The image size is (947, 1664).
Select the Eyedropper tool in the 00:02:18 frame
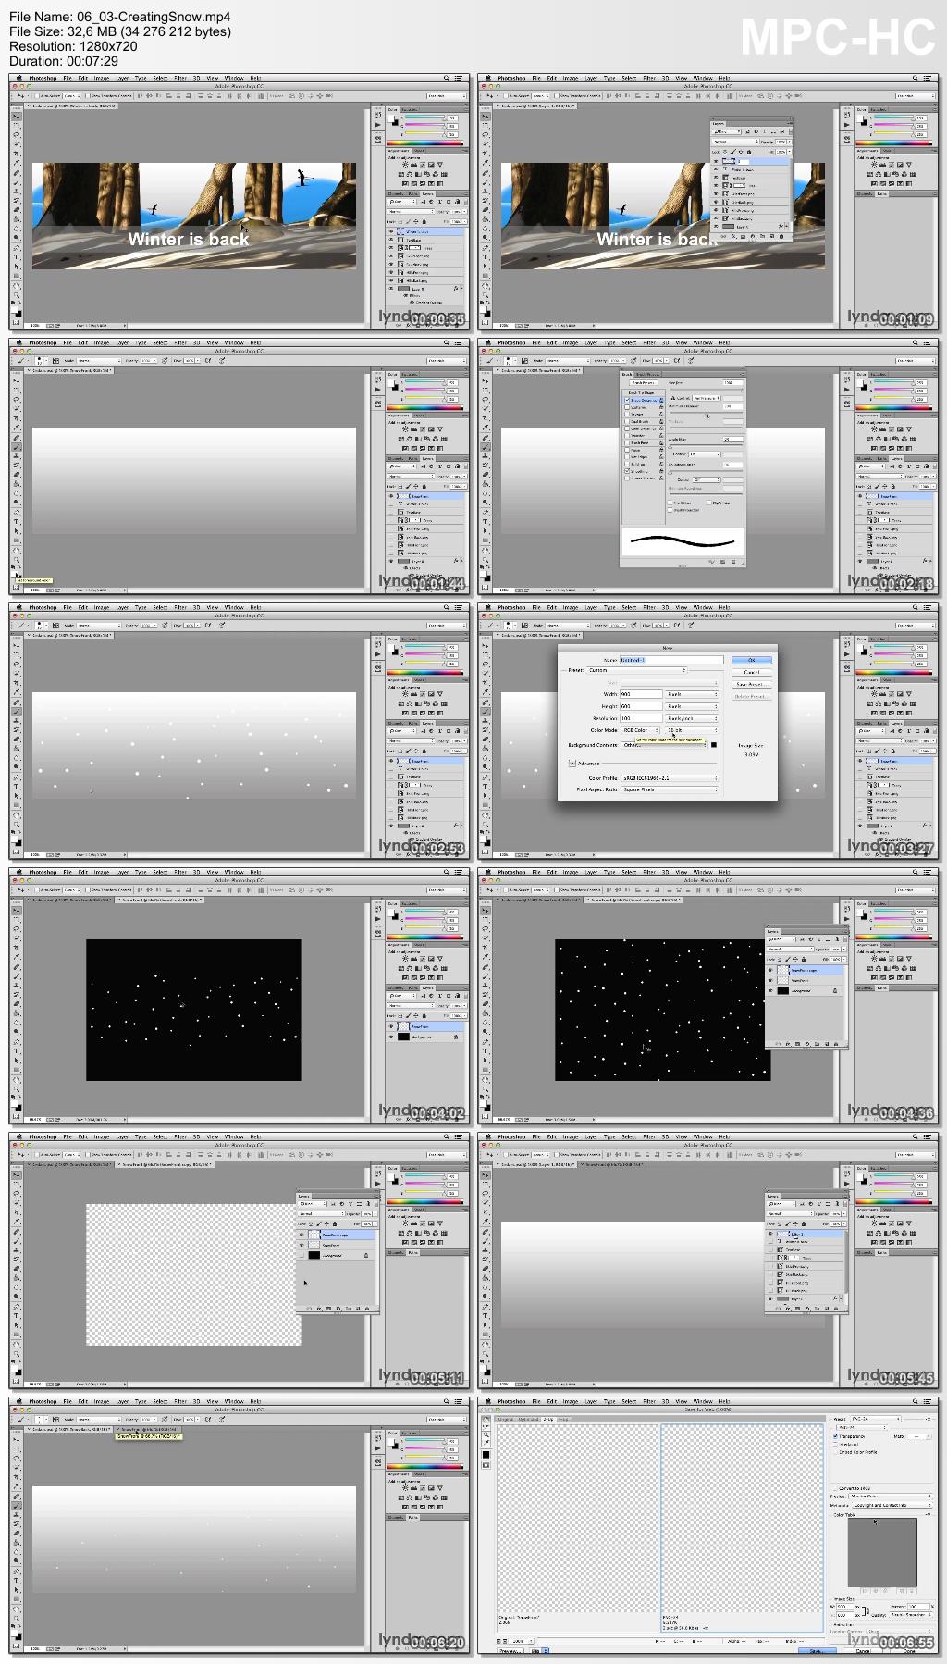(x=486, y=428)
